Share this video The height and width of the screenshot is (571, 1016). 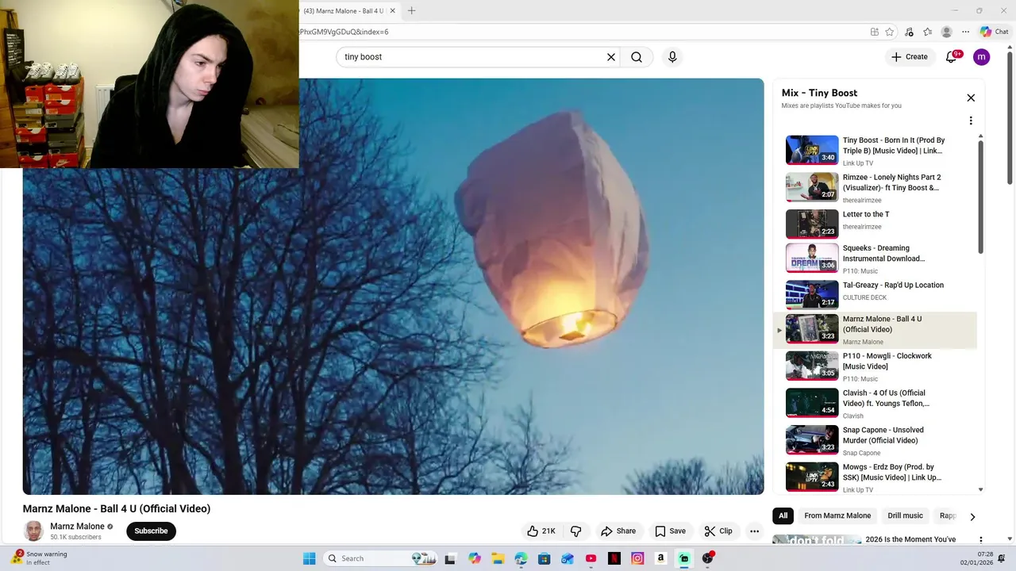click(x=618, y=531)
